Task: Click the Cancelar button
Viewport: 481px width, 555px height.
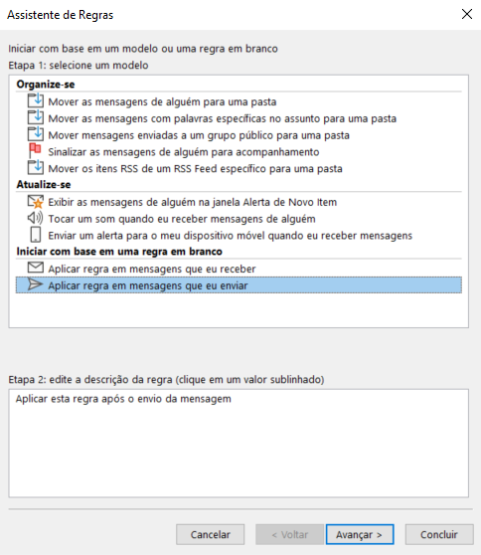Action: [x=210, y=534]
